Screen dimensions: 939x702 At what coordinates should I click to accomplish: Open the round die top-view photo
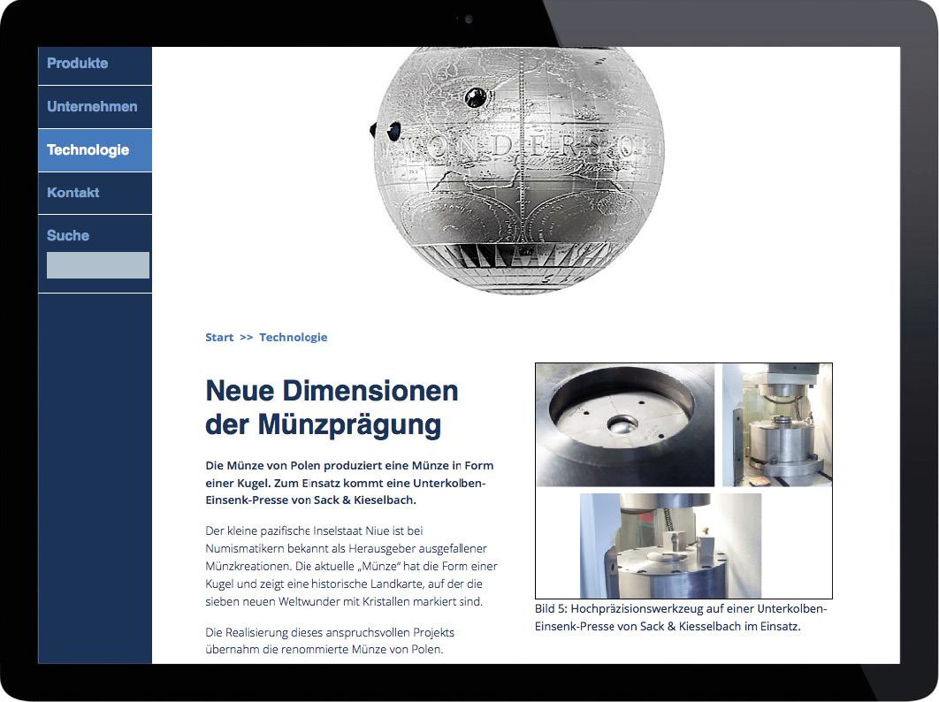pyautogui.click(x=625, y=424)
